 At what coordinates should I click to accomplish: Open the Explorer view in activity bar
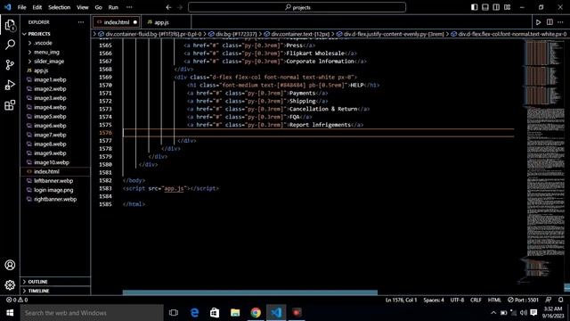pos(10,25)
